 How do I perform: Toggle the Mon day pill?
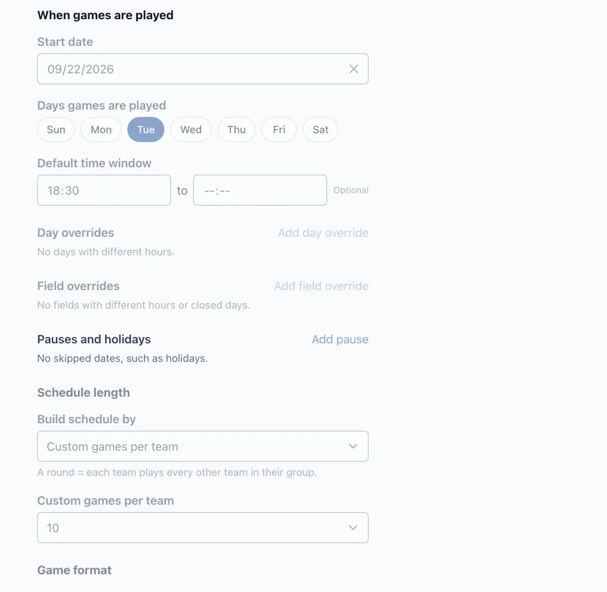[101, 130]
